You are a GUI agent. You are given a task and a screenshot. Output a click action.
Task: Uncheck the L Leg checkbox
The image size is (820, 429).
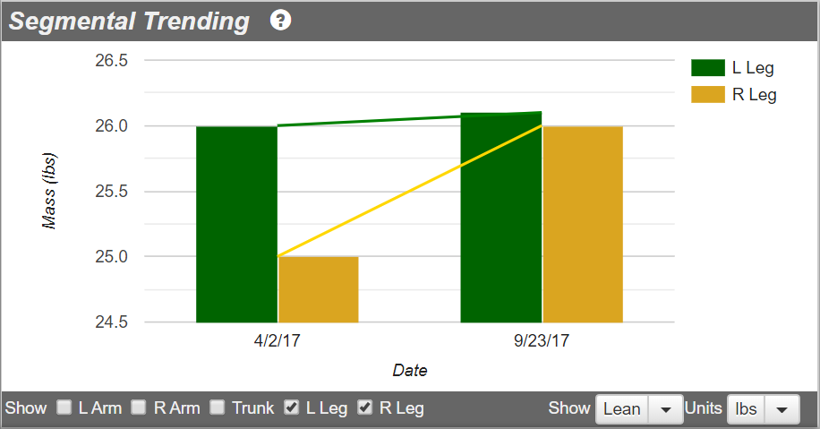coord(291,407)
